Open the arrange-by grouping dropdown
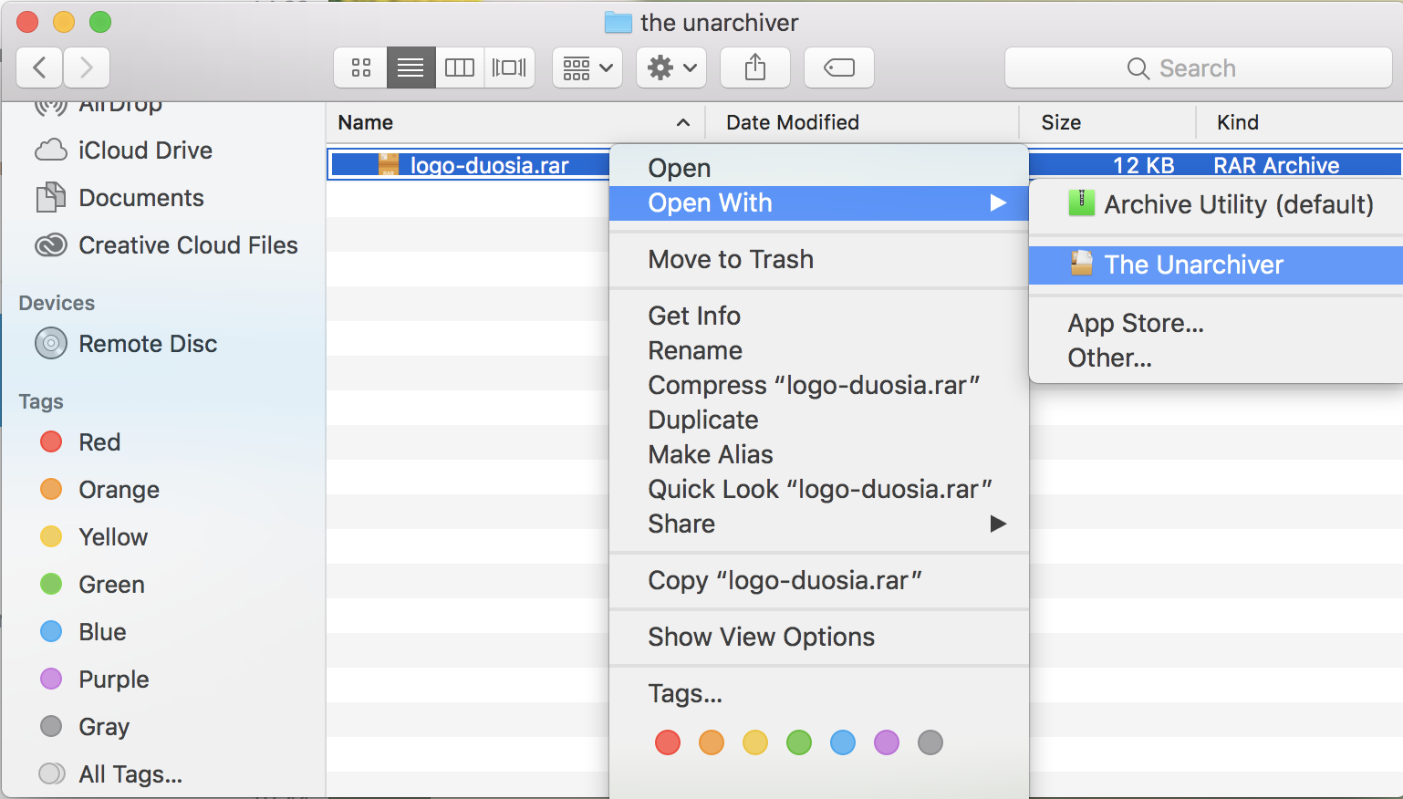The image size is (1403, 799). coord(587,67)
